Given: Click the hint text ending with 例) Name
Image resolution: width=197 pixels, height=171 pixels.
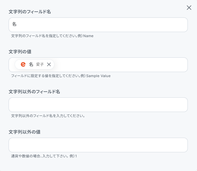Looking at the screenshot, I should pos(52,36).
